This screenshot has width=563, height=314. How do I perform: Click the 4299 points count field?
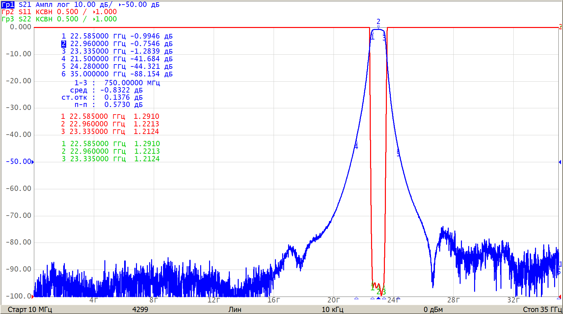(140, 309)
